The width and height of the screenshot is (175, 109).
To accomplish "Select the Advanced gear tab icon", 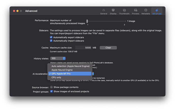I will [157, 10].
